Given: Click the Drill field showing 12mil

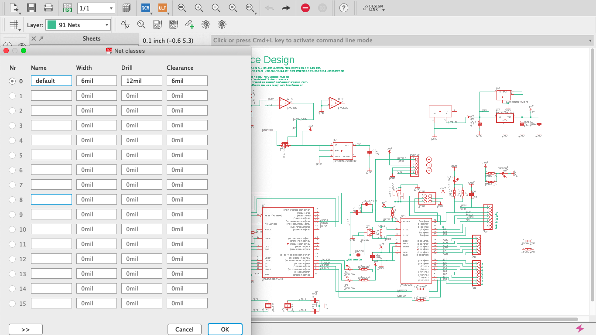Looking at the screenshot, I should pyautogui.click(x=142, y=81).
